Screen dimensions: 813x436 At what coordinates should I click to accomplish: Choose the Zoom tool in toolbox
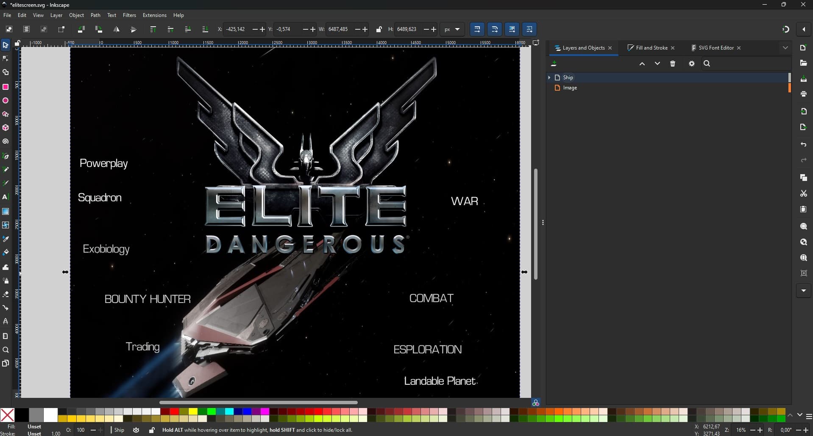[x=6, y=350]
